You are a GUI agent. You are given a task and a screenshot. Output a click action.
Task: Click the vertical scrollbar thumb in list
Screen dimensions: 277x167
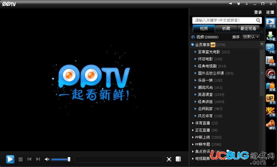tap(262, 73)
